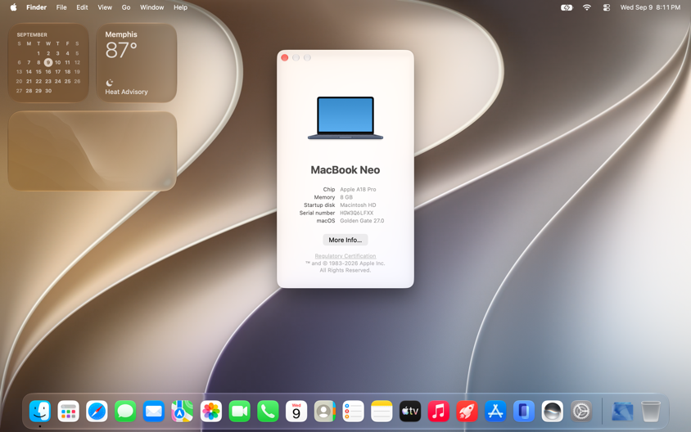
Task: Click the More Info… button
Action: [x=345, y=240]
